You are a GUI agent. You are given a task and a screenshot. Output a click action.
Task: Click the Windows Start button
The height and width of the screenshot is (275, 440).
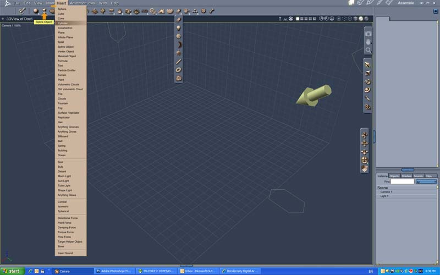point(11,271)
